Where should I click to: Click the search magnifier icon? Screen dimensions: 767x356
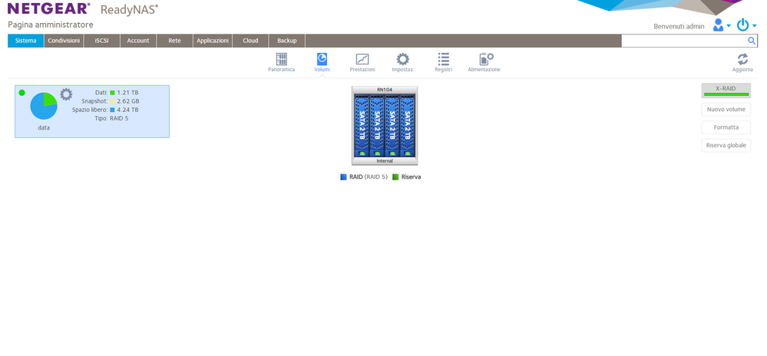click(752, 41)
